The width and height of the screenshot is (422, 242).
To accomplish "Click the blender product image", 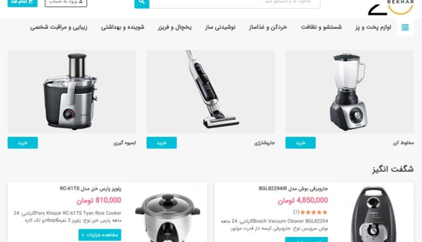I will 349,92.
